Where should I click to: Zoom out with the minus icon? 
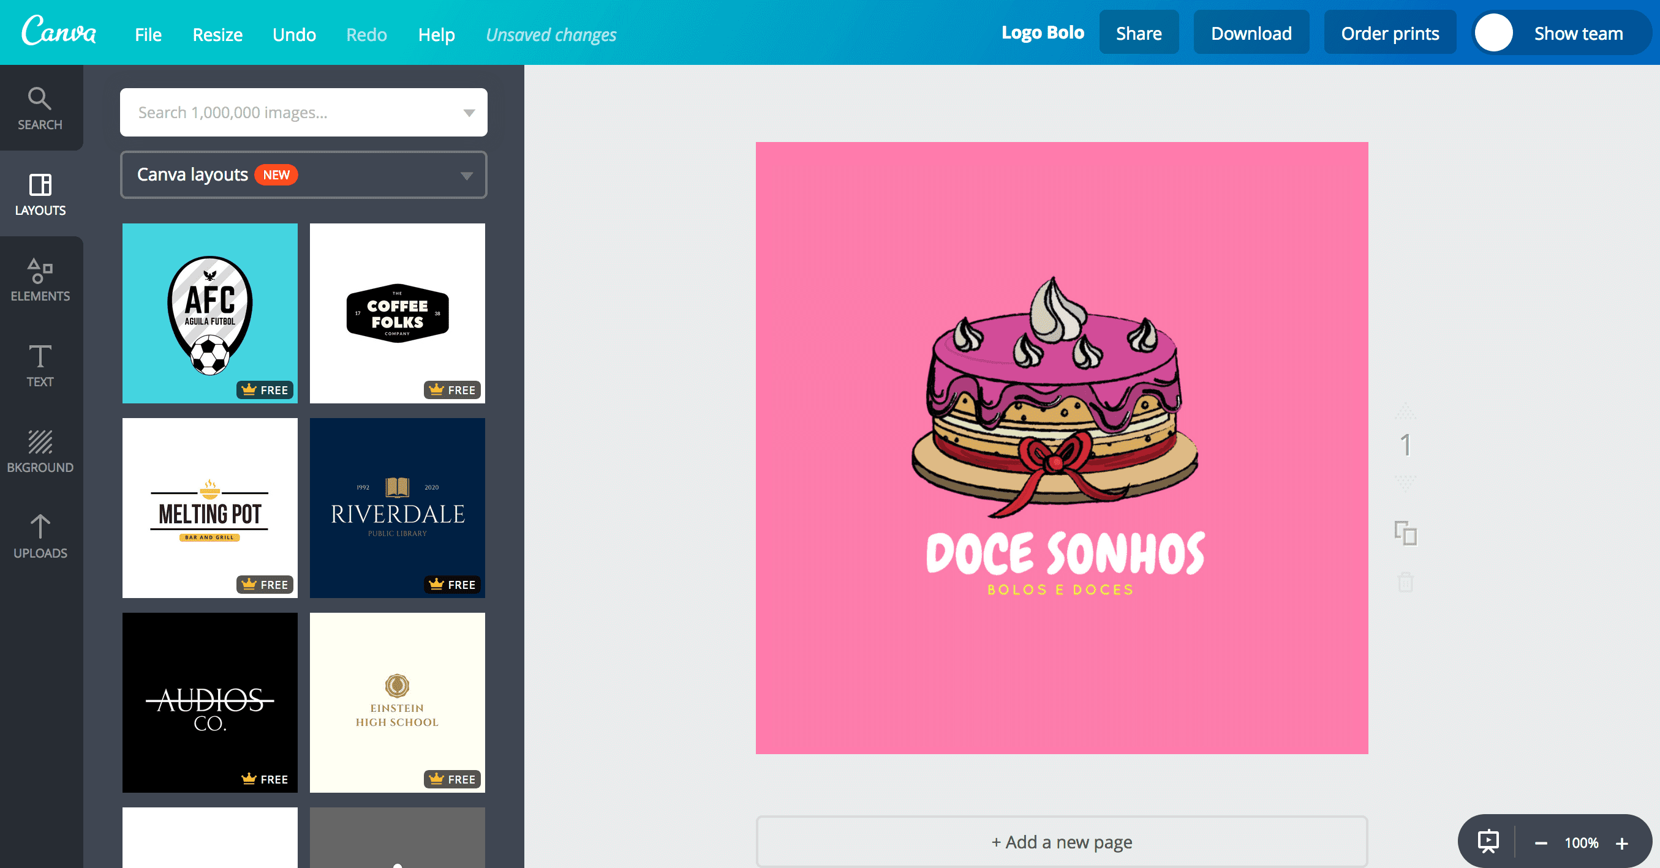tap(1541, 843)
